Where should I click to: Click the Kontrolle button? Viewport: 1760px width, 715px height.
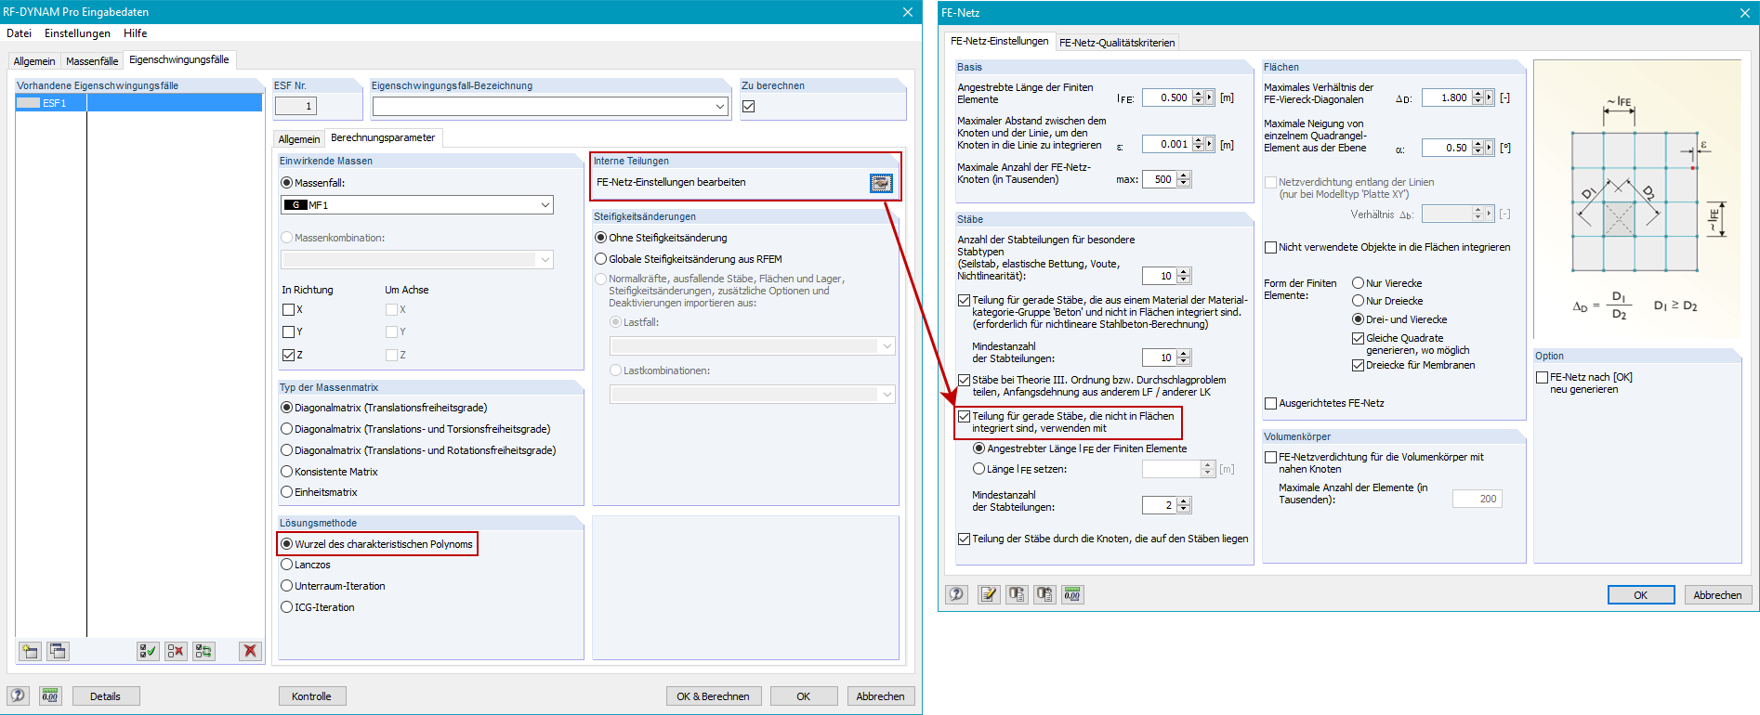(x=311, y=696)
